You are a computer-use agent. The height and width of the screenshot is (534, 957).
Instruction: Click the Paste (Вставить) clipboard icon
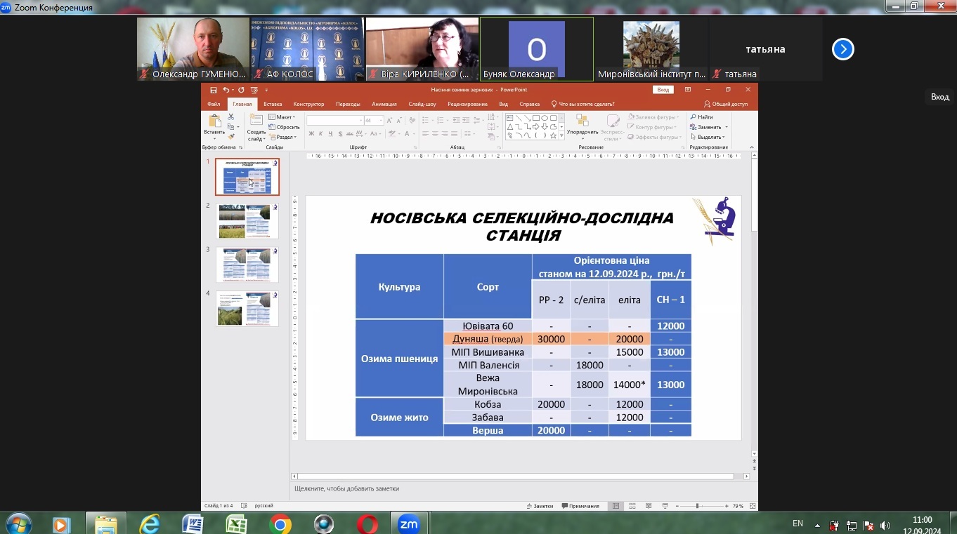click(x=215, y=121)
